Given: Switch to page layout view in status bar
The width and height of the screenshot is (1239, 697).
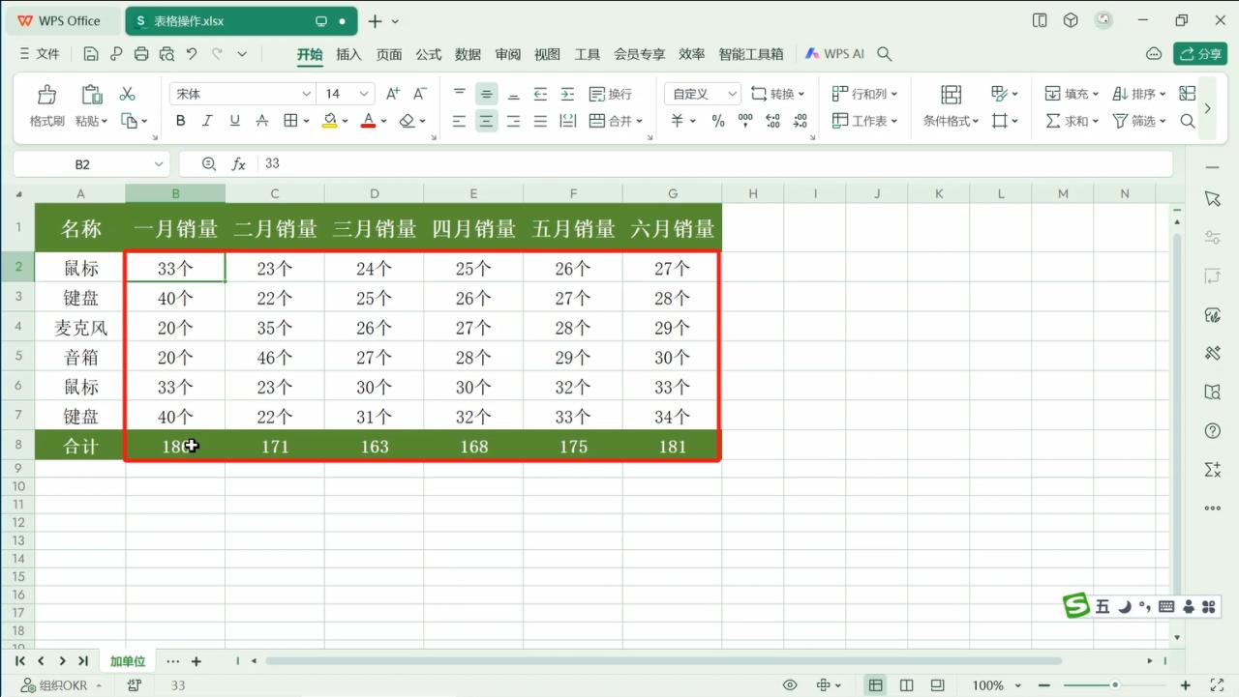Looking at the screenshot, I should pos(906,685).
